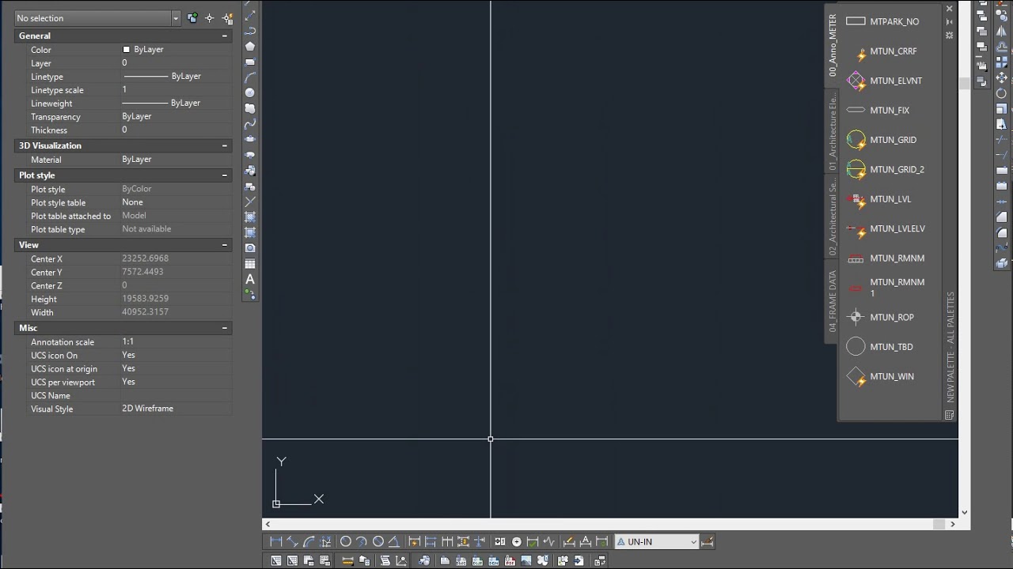The width and height of the screenshot is (1013, 569).
Task: Click the Multiline Text tool icon
Action: pos(250,279)
